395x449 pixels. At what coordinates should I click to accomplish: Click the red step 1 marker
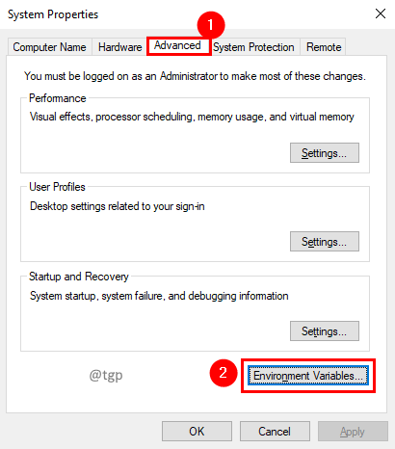click(211, 25)
